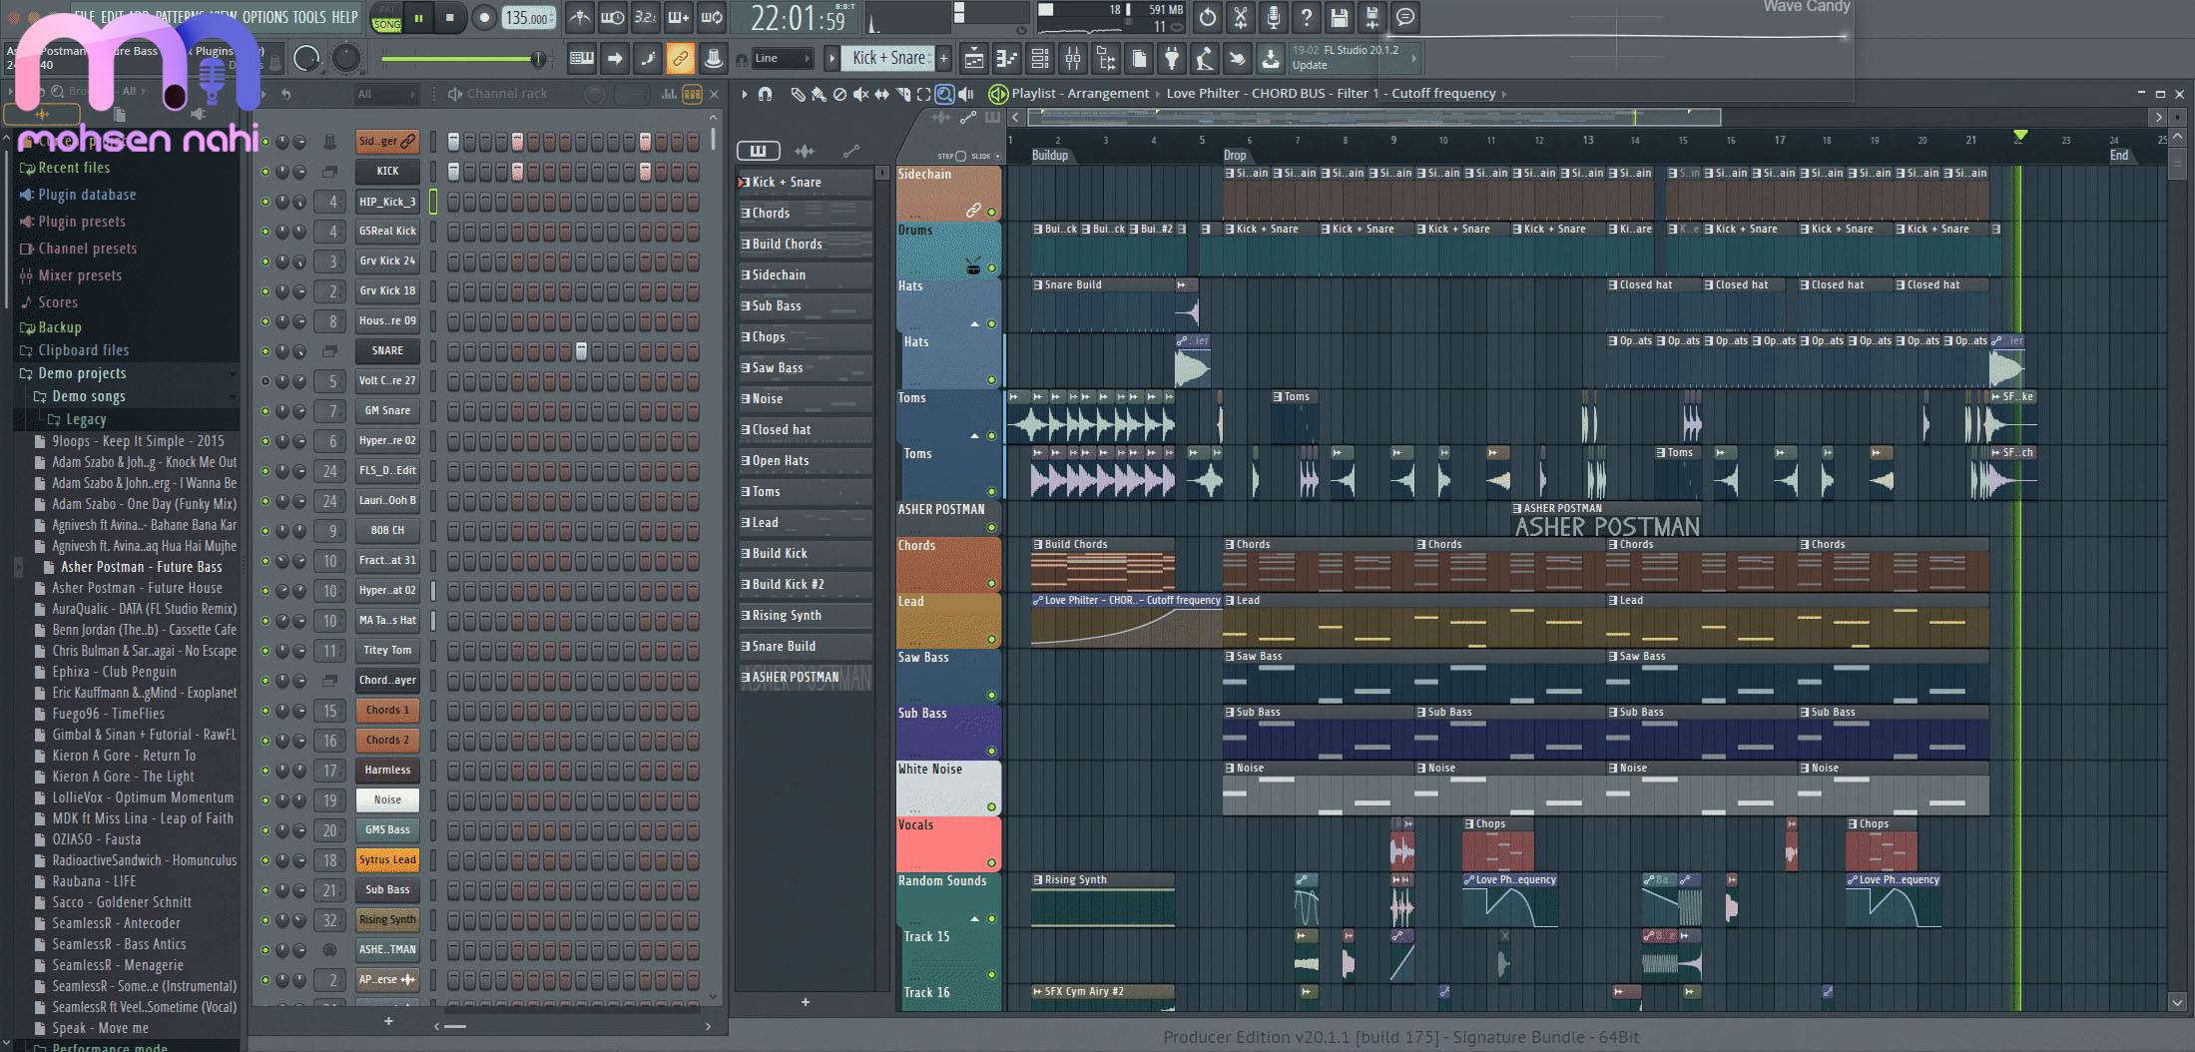Select the playlist Draw pencil tool
This screenshot has width=2195, height=1052.
click(798, 94)
